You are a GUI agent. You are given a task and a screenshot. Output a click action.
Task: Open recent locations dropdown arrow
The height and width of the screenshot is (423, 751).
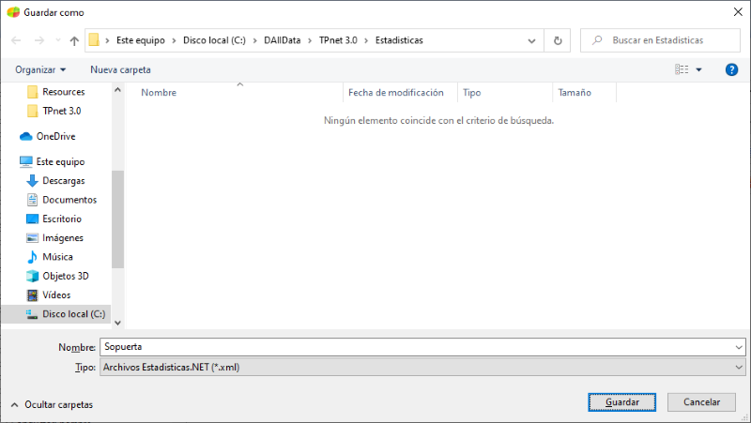pyautogui.click(x=58, y=40)
